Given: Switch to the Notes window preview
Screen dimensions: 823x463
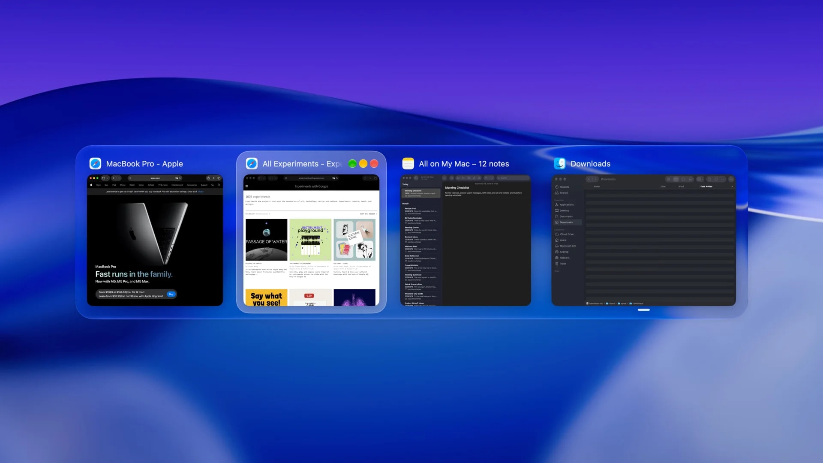Looking at the screenshot, I should pyautogui.click(x=466, y=240).
